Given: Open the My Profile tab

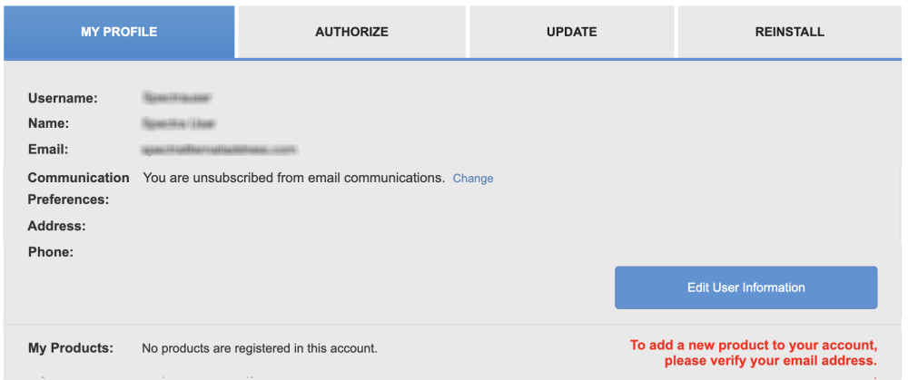Looking at the screenshot, I should (119, 32).
